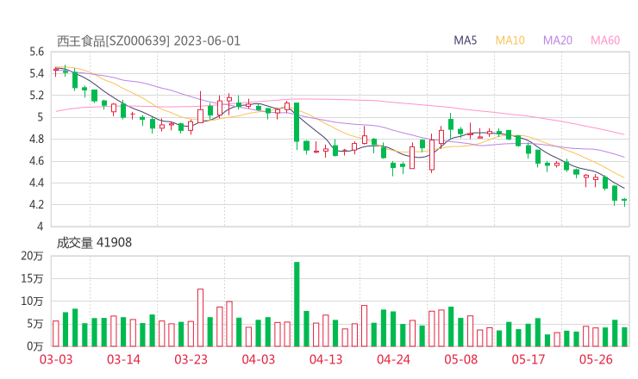Click the 05-08 date axis label
The width and height of the screenshot is (638, 379).
click(461, 359)
